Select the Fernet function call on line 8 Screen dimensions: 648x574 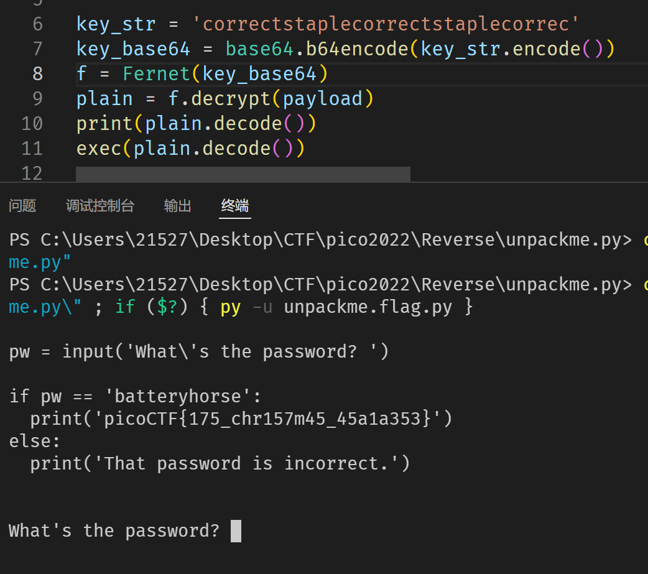click(x=156, y=73)
